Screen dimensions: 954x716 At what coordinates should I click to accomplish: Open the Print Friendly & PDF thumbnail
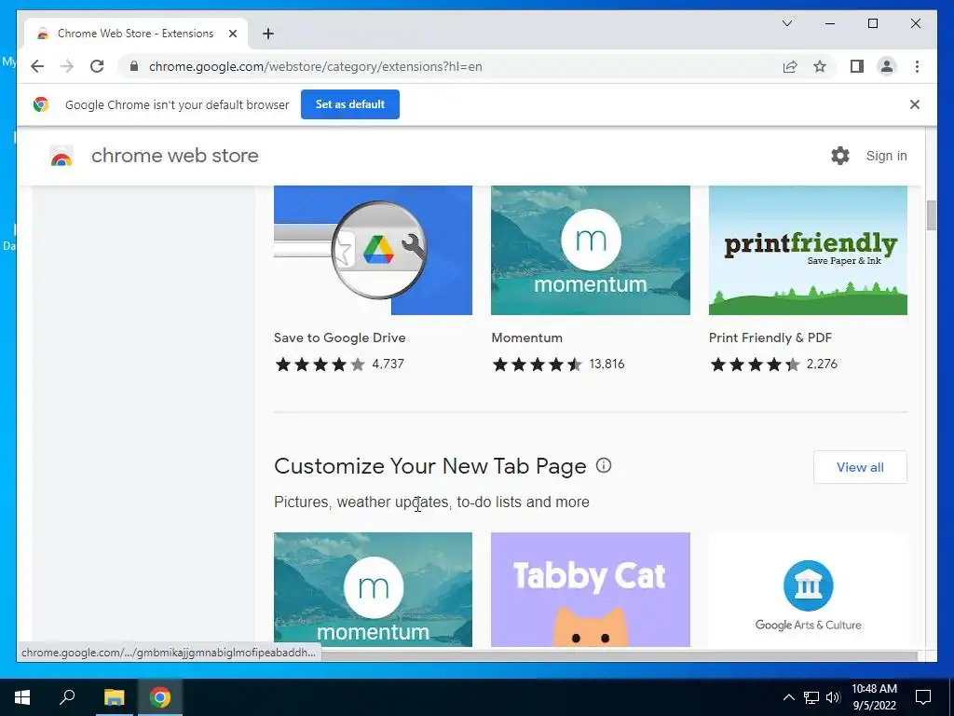click(808, 250)
